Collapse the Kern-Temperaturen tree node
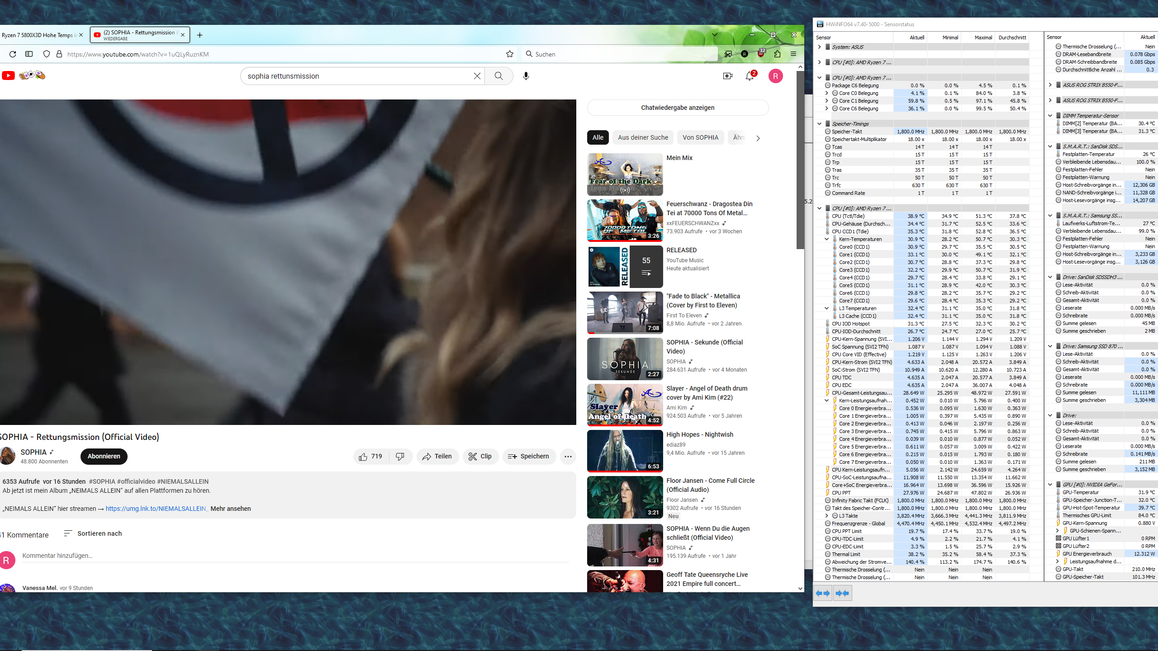The image size is (1158, 651). point(826,239)
